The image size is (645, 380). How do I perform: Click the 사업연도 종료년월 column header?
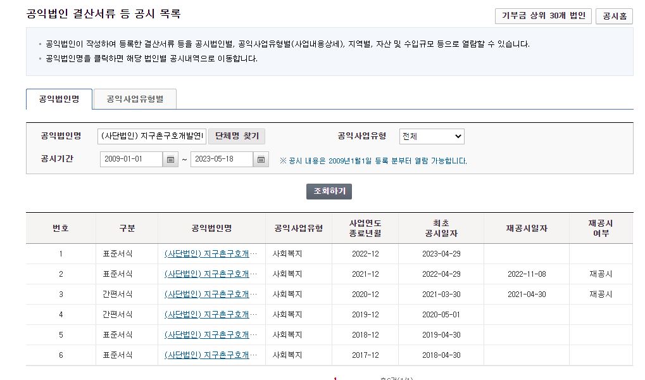click(365, 228)
